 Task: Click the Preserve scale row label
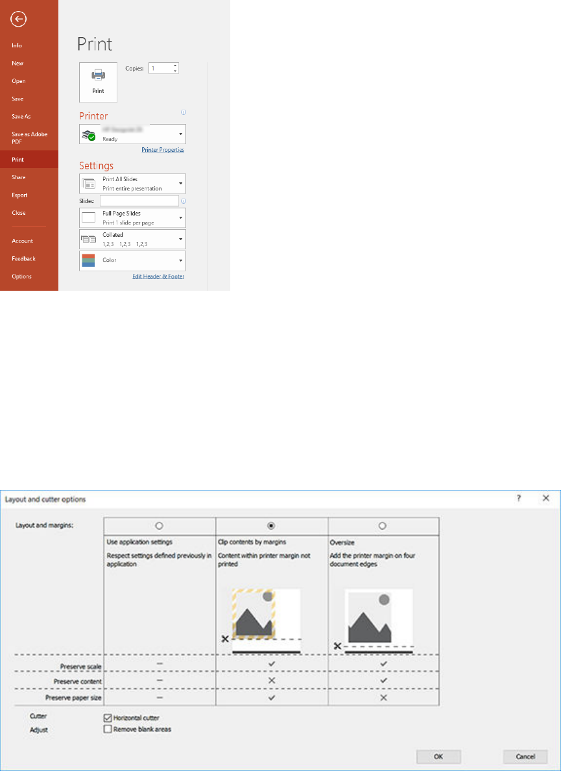click(x=81, y=667)
